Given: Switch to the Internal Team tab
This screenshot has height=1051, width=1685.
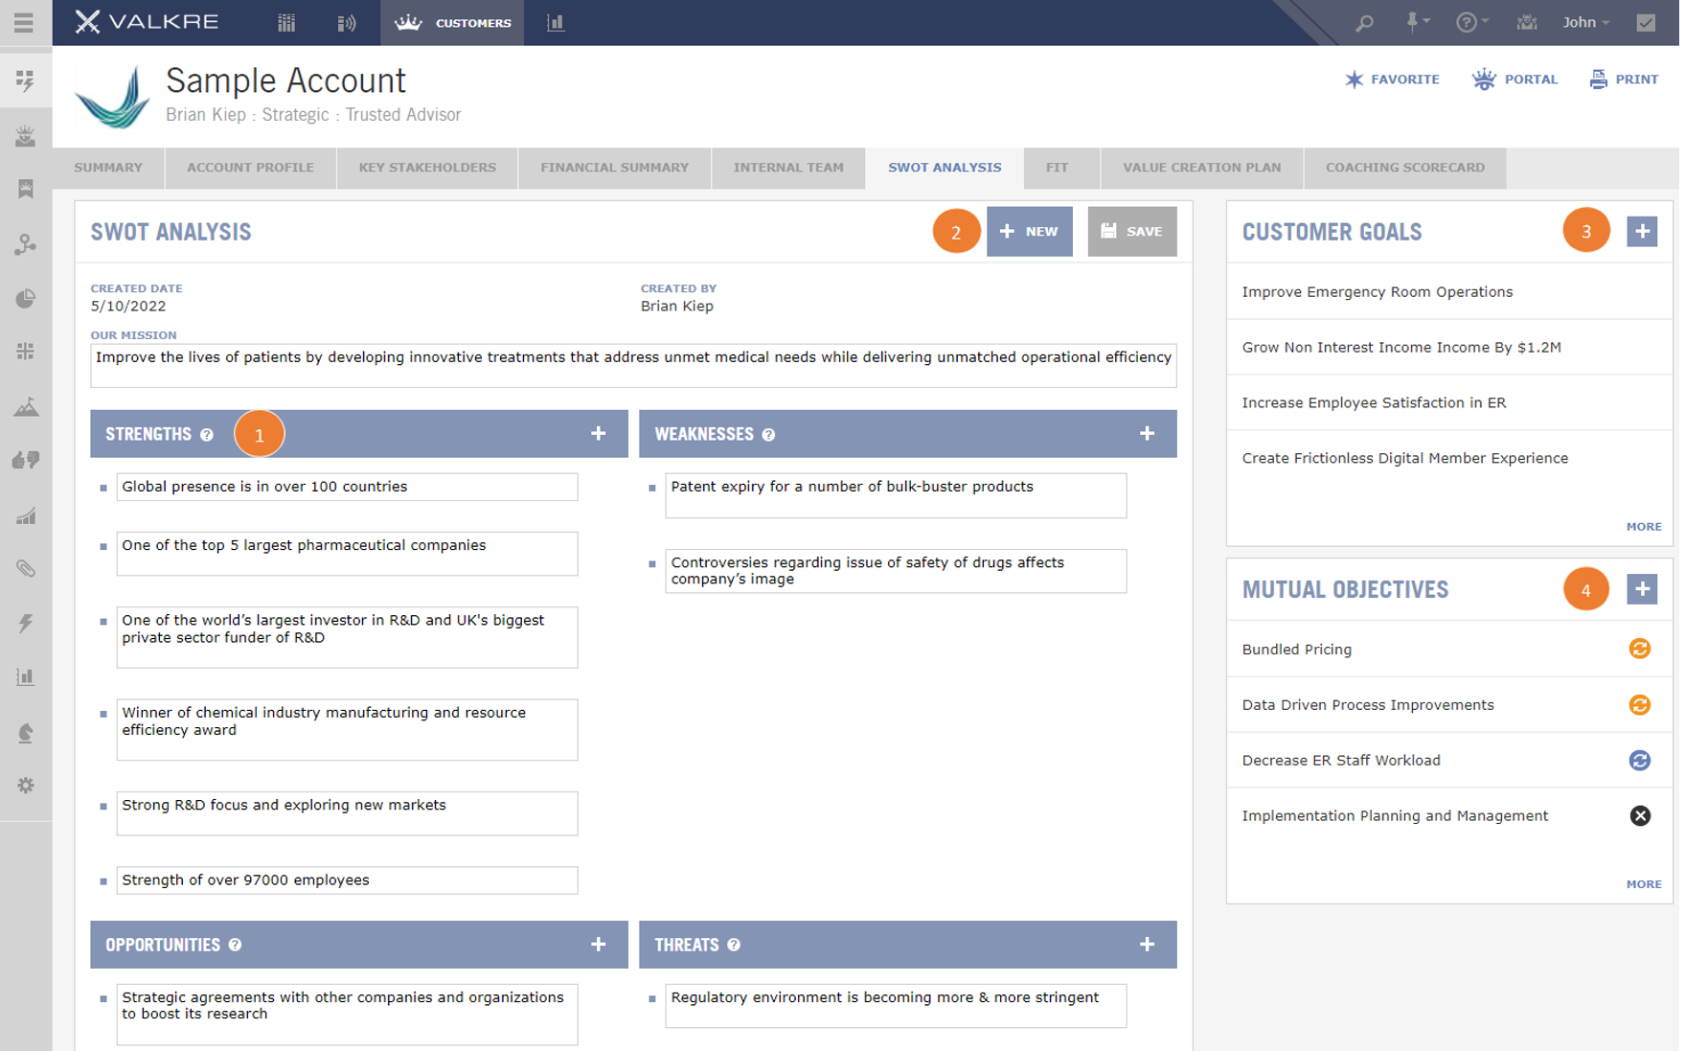Looking at the screenshot, I should (788, 168).
